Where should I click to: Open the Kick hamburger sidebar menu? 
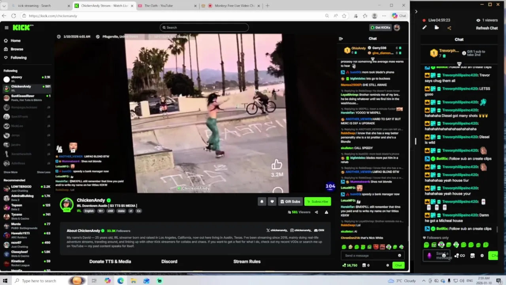click(x=6, y=27)
